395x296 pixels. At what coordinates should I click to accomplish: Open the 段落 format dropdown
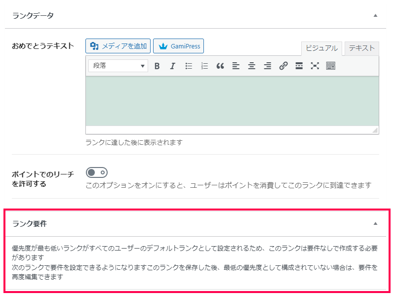118,66
